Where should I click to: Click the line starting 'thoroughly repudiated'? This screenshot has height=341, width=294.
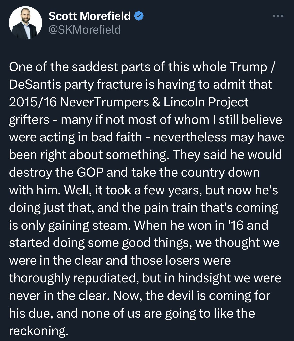(145, 278)
